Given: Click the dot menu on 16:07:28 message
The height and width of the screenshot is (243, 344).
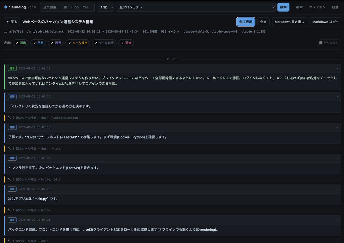Looking at the screenshot, I should [337, 189].
